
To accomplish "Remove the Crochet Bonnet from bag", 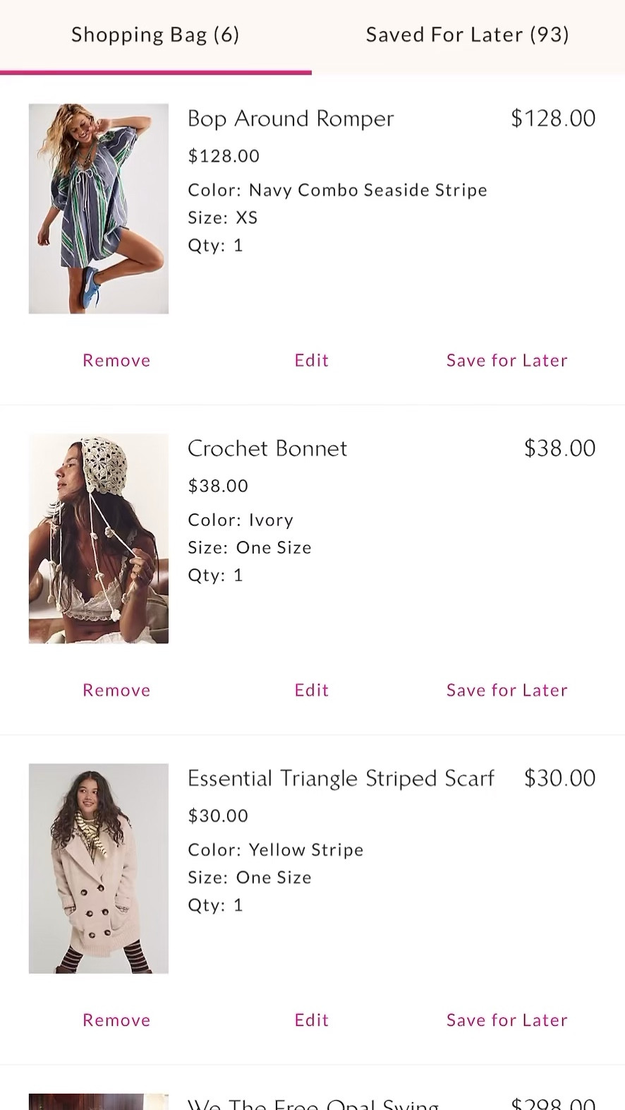I will point(116,690).
